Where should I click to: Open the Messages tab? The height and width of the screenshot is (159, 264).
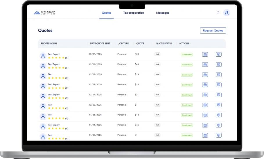click(162, 13)
